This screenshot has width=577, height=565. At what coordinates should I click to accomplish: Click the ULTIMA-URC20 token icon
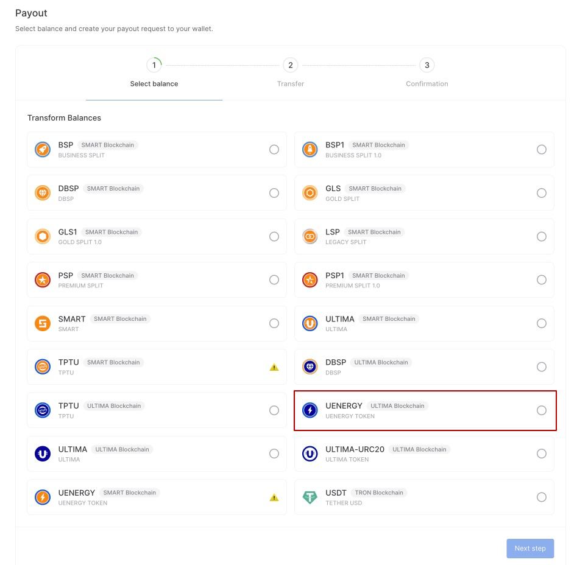click(x=310, y=454)
